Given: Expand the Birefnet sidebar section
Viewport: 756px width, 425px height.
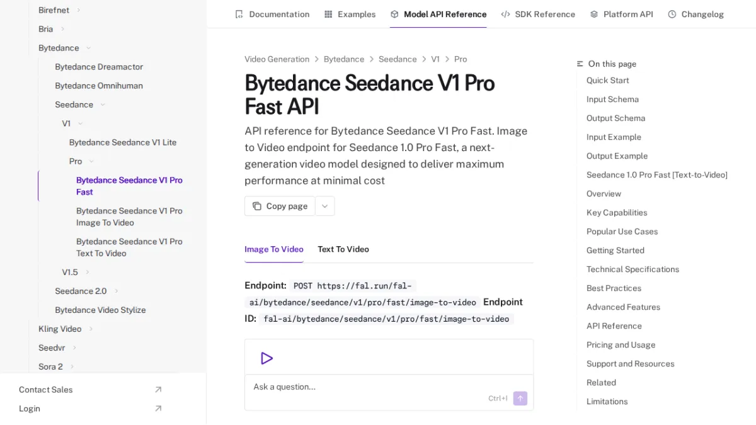Looking at the screenshot, I should (79, 10).
